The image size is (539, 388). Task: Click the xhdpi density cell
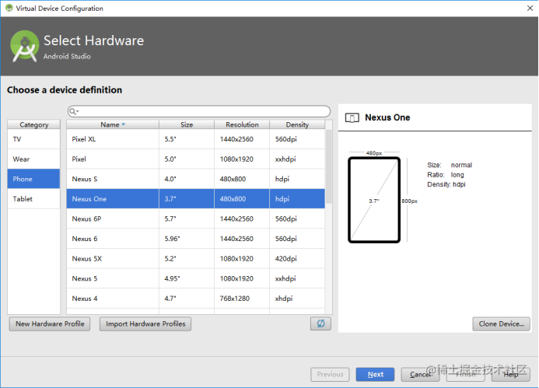(x=297, y=299)
